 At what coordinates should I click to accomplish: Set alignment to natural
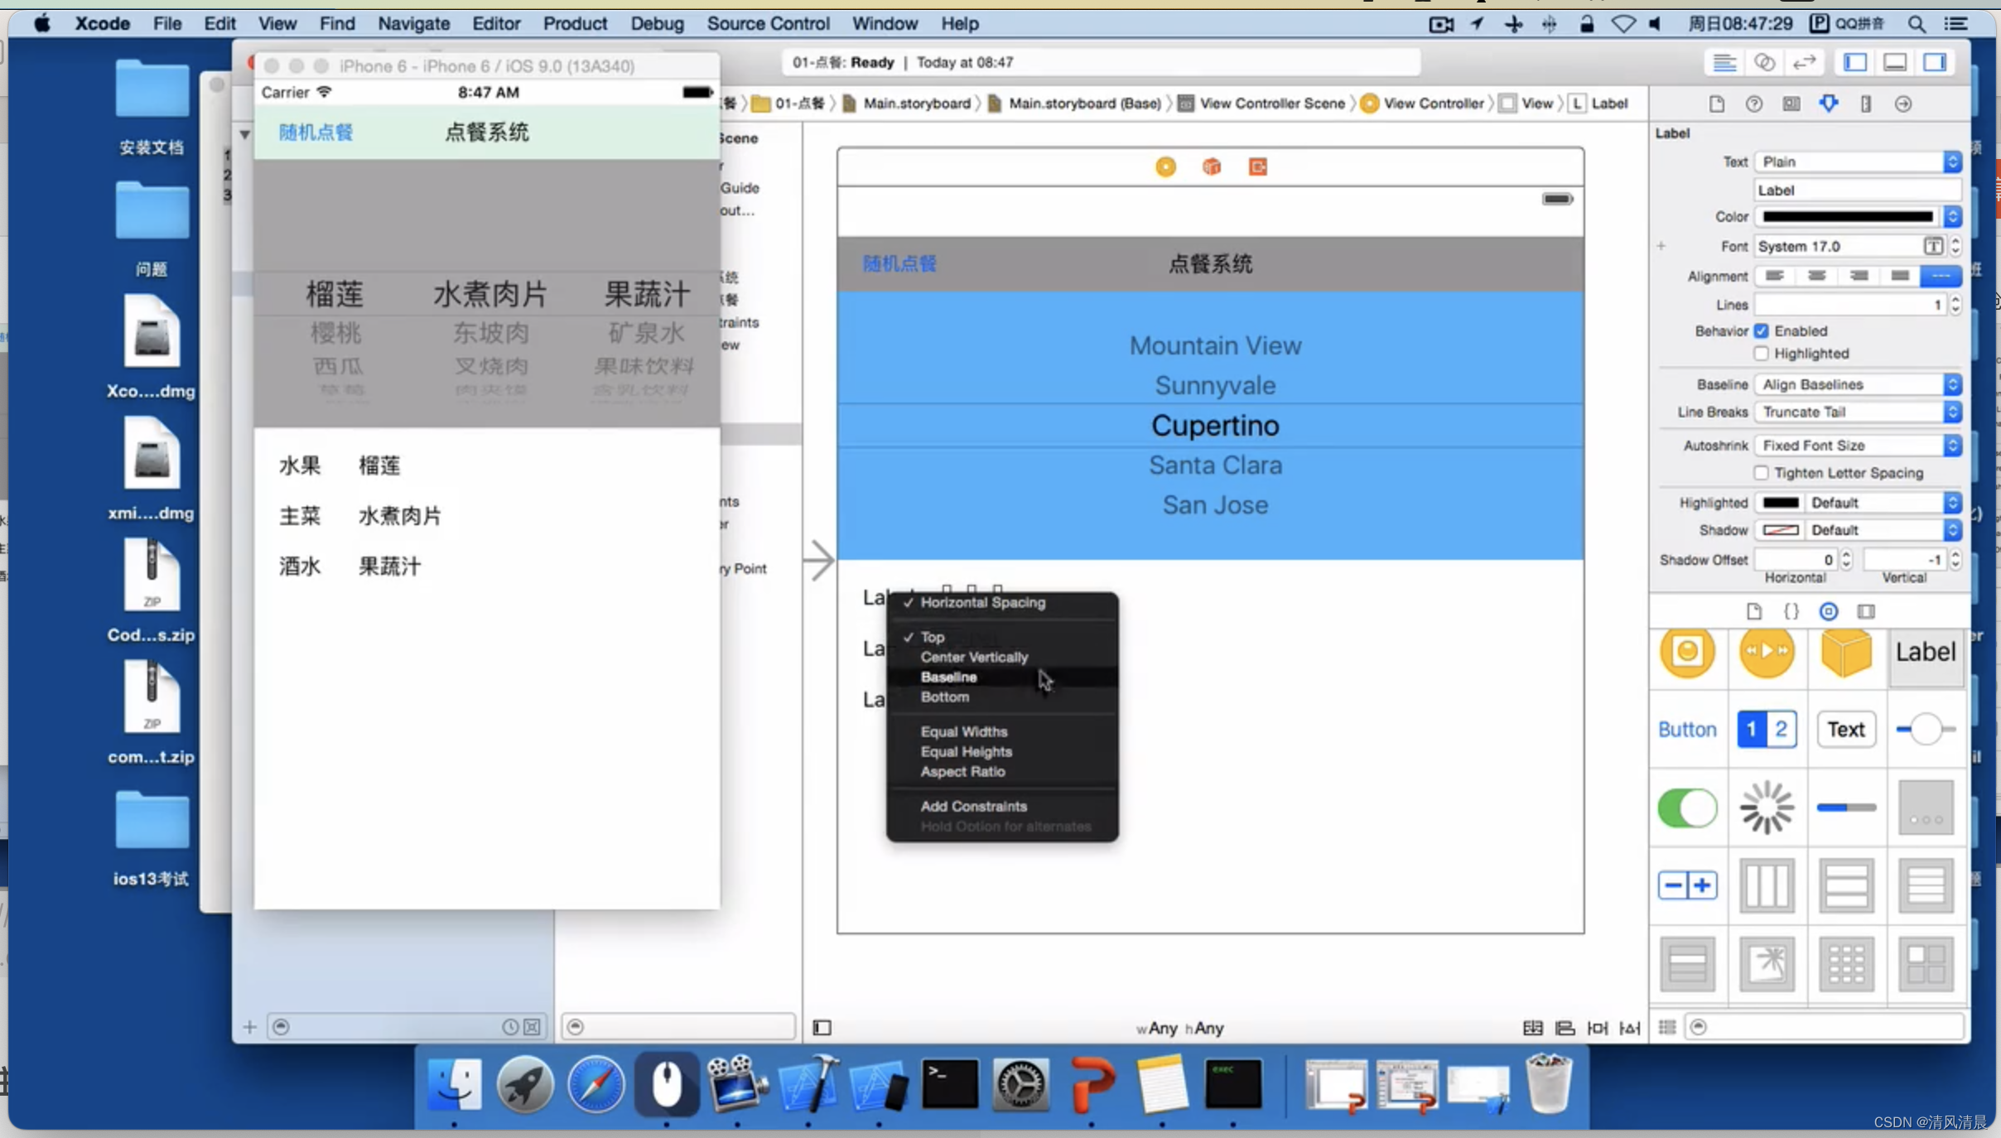[x=1941, y=276]
